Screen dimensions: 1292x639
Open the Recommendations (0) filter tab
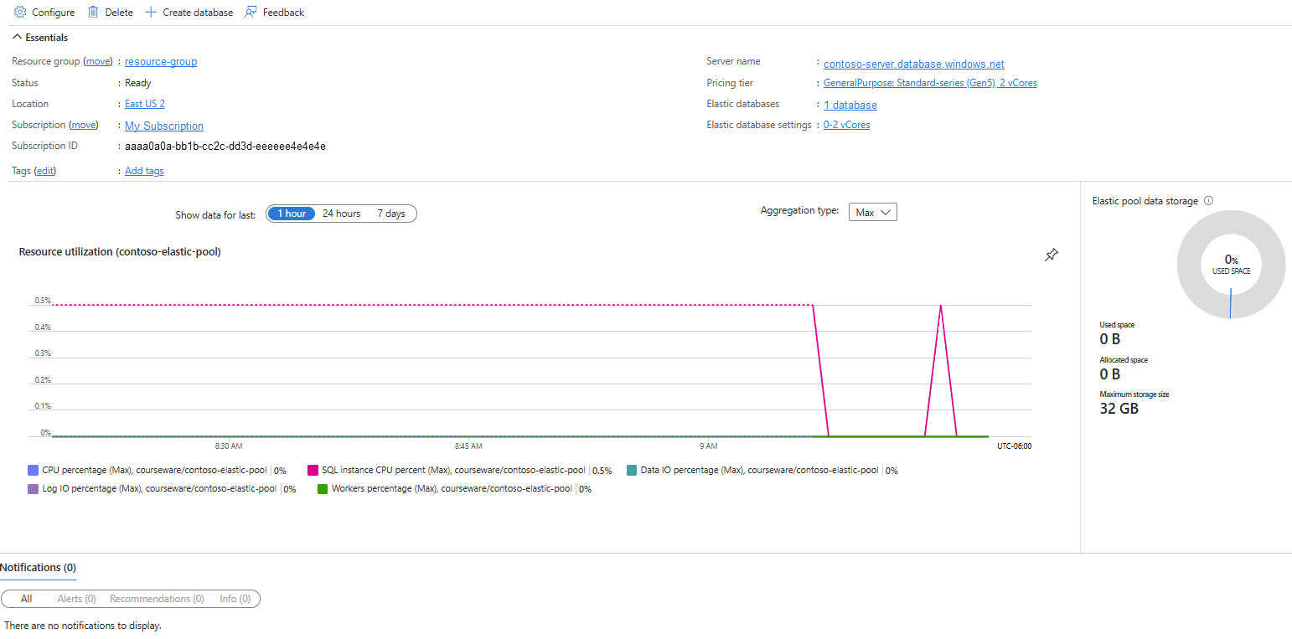(157, 599)
